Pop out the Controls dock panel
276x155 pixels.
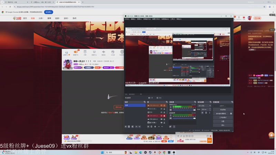232,102
